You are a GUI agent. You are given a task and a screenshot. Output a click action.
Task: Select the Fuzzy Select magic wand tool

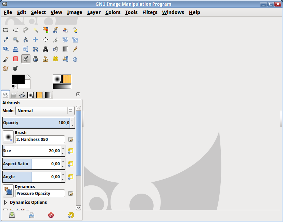36,30
